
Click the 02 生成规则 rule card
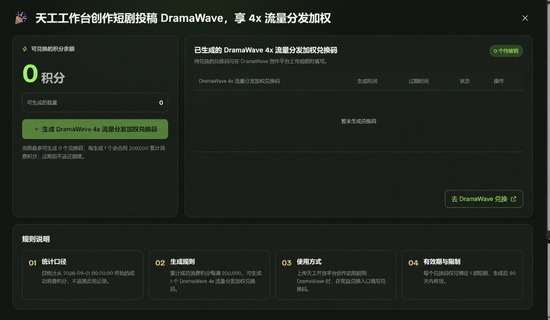click(x=209, y=275)
